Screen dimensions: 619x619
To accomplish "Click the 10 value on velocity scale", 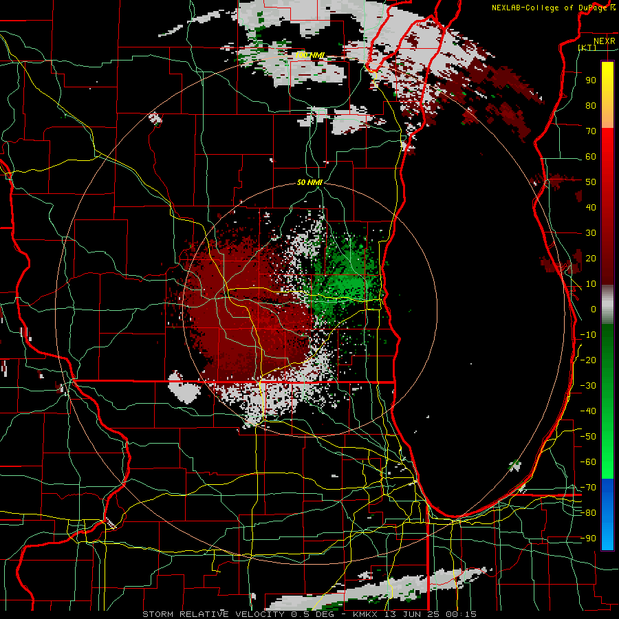I will point(591,284).
